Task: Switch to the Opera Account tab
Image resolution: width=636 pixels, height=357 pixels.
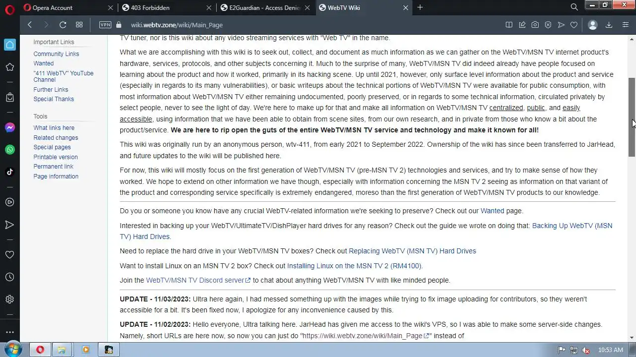Action: point(68,7)
